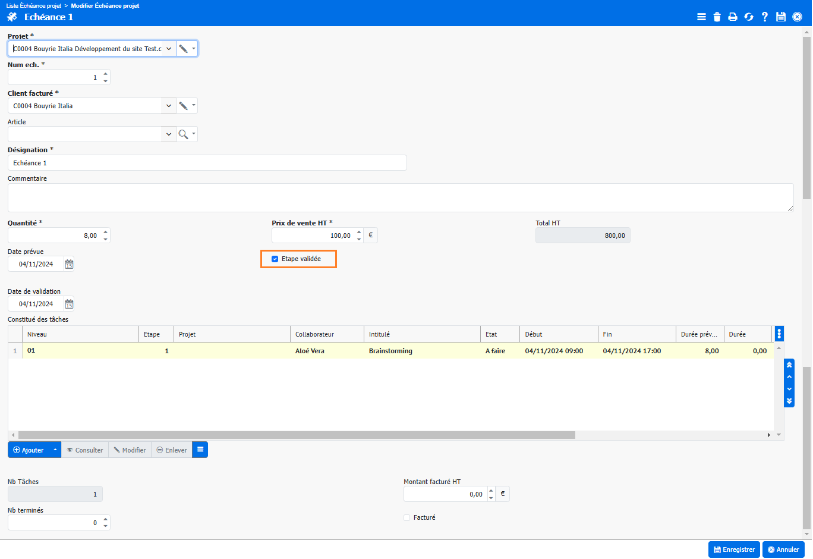
Task: Open the hamburger menu in header bar
Action: pos(701,17)
